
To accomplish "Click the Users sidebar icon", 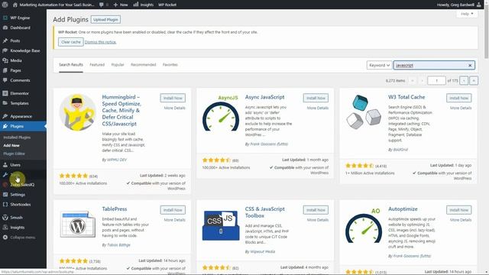I will tap(5, 165).
